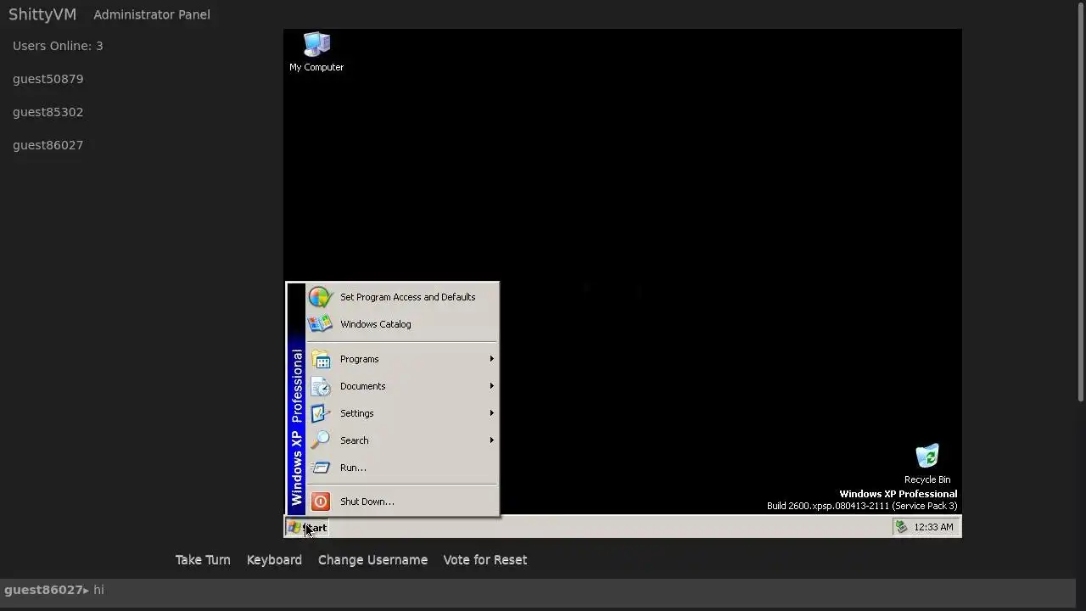Click the Take Turn link
Screen dimensions: 1086x611
click(203, 560)
